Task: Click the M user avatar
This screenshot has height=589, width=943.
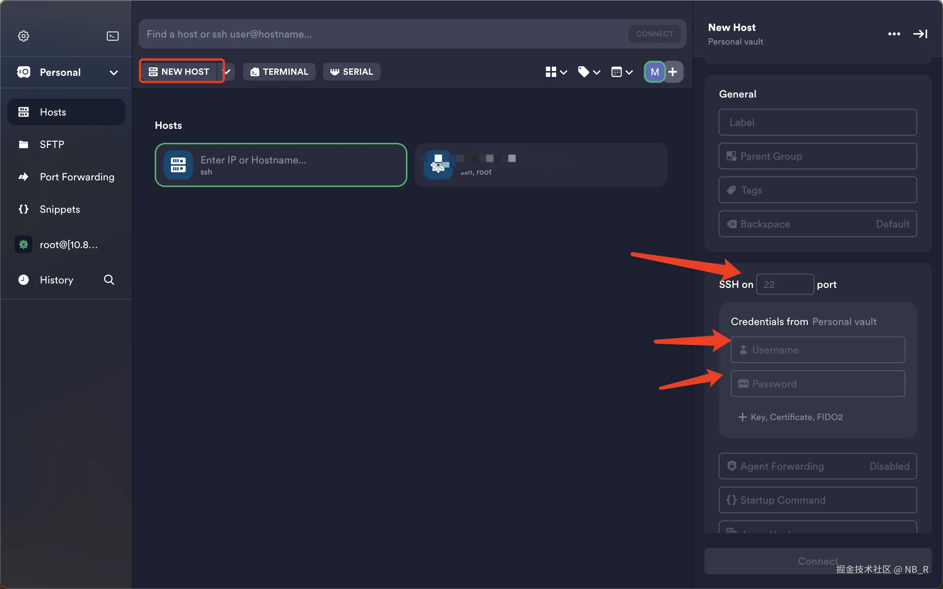Action: point(654,72)
